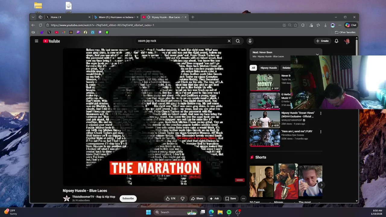Expand the Next: Never Been mix panel
This screenshot has width=386, height=217.
(x=317, y=55)
